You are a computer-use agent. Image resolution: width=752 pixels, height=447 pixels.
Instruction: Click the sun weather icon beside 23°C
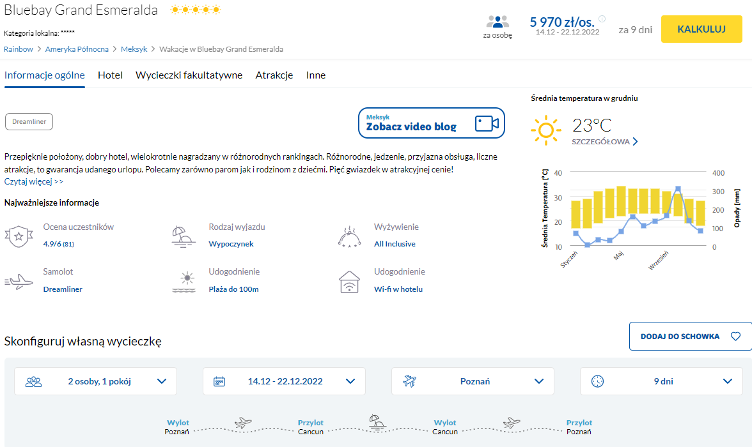click(546, 130)
